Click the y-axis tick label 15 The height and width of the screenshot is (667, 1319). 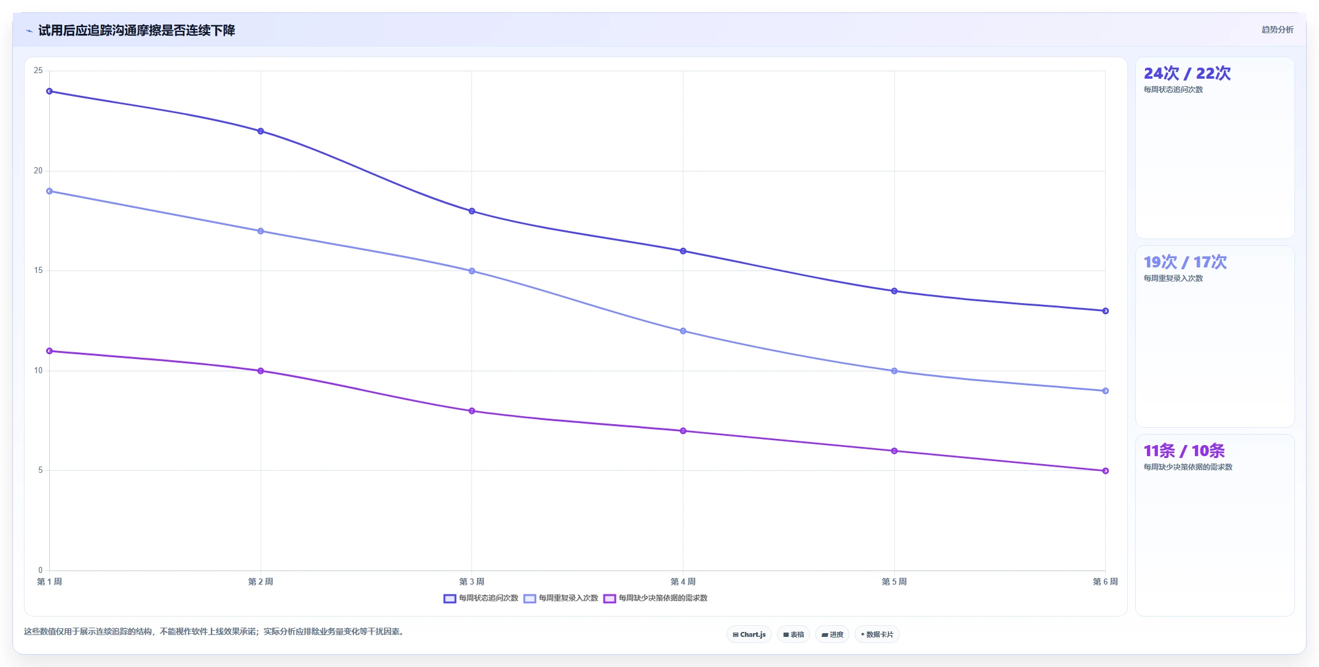(38, 270)
